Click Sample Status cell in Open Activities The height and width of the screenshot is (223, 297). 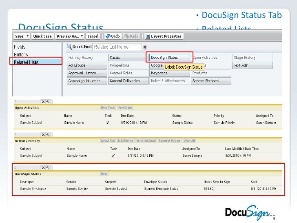click(182, 123)
